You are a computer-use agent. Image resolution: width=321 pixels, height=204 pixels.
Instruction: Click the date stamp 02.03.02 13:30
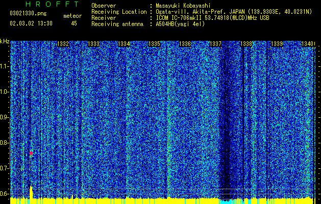[31, 23]
